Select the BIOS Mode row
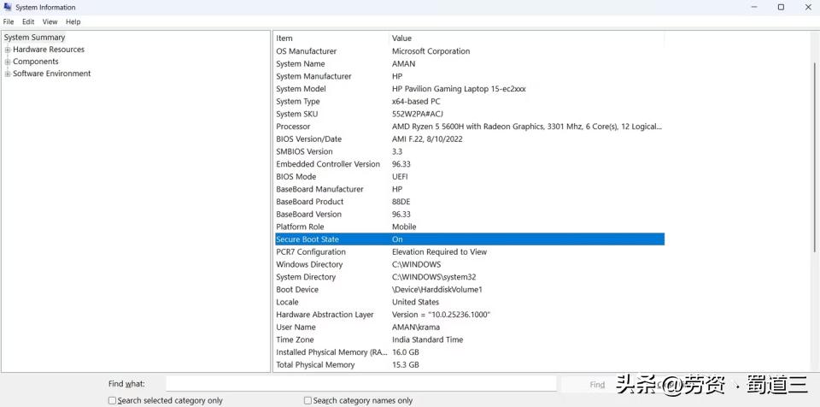 [x=470, y=176]
